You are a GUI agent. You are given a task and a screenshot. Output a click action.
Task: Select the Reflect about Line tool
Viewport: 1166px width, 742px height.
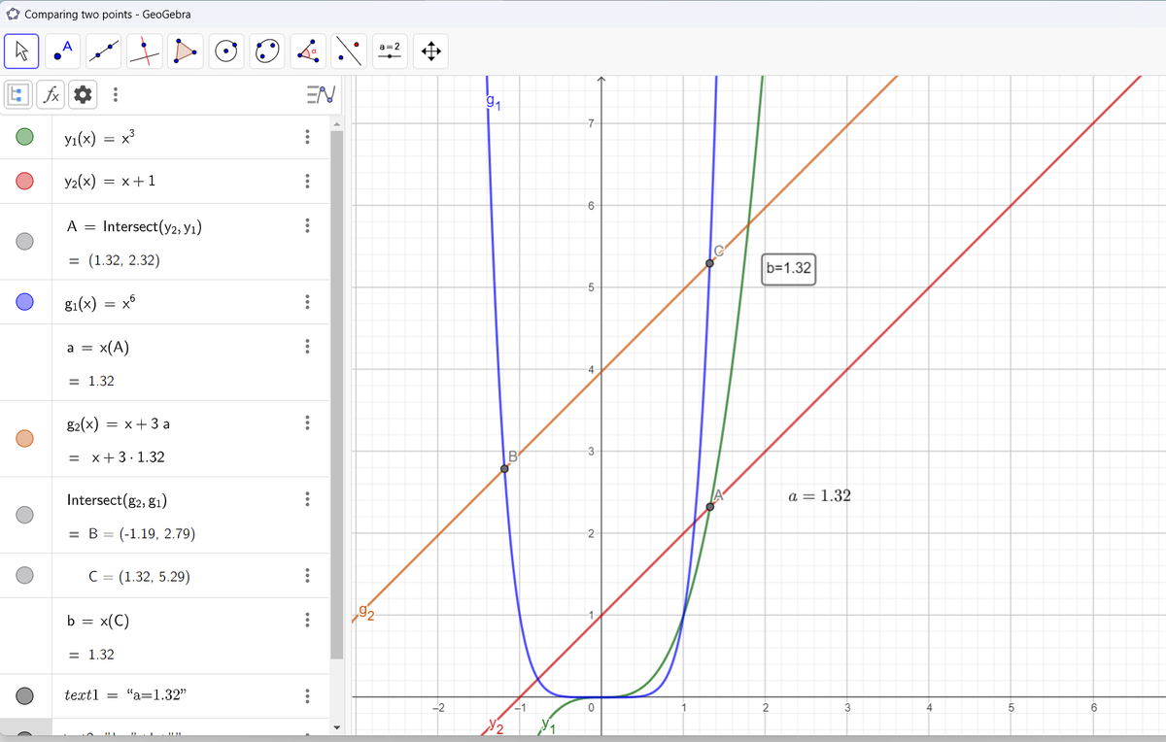[x=349, y=51]
